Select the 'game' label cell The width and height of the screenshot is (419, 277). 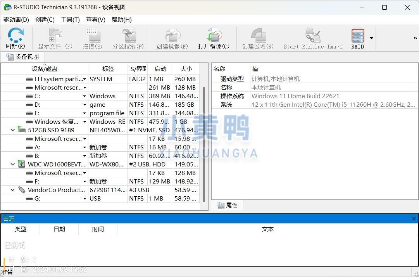click(108, 105)
